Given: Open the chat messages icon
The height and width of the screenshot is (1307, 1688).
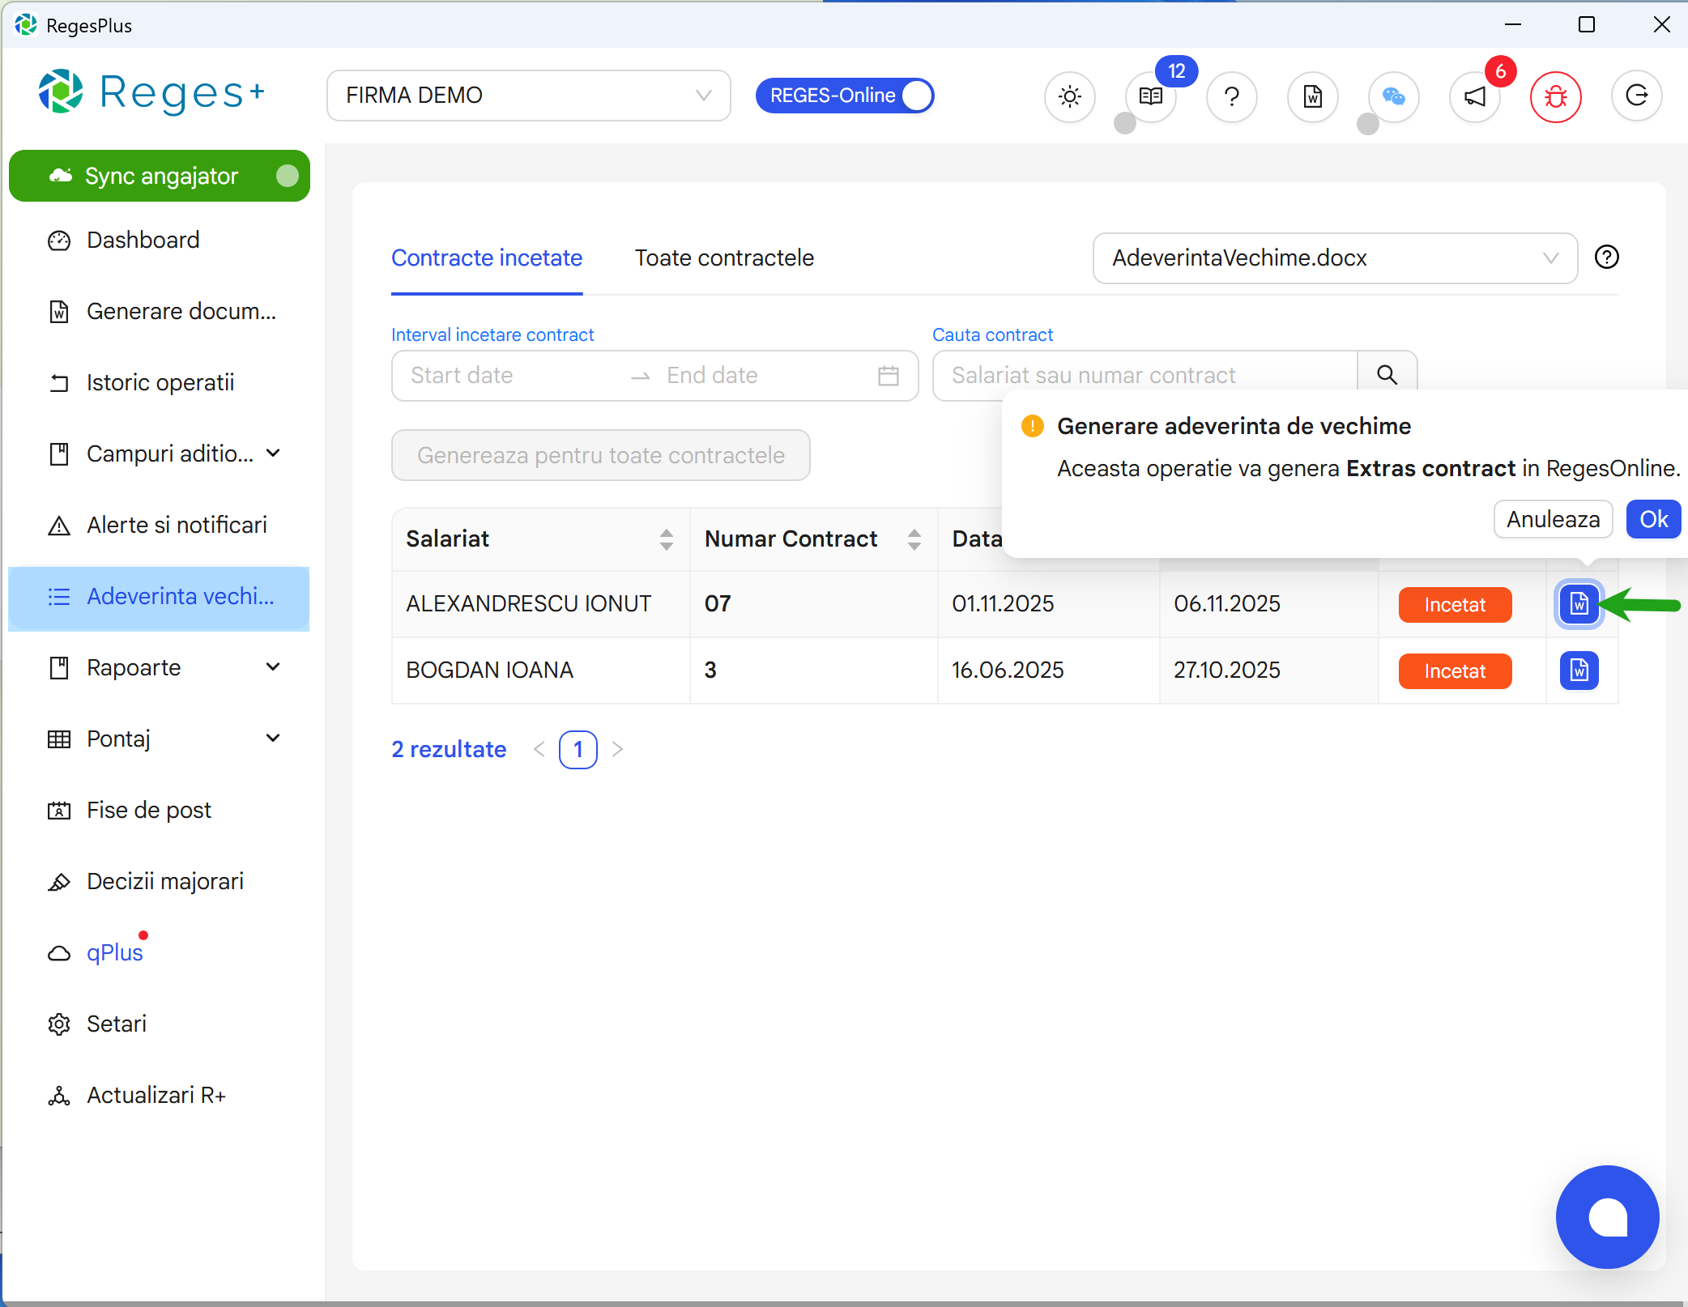Looking at the screenshot, I should point(1394,96).
